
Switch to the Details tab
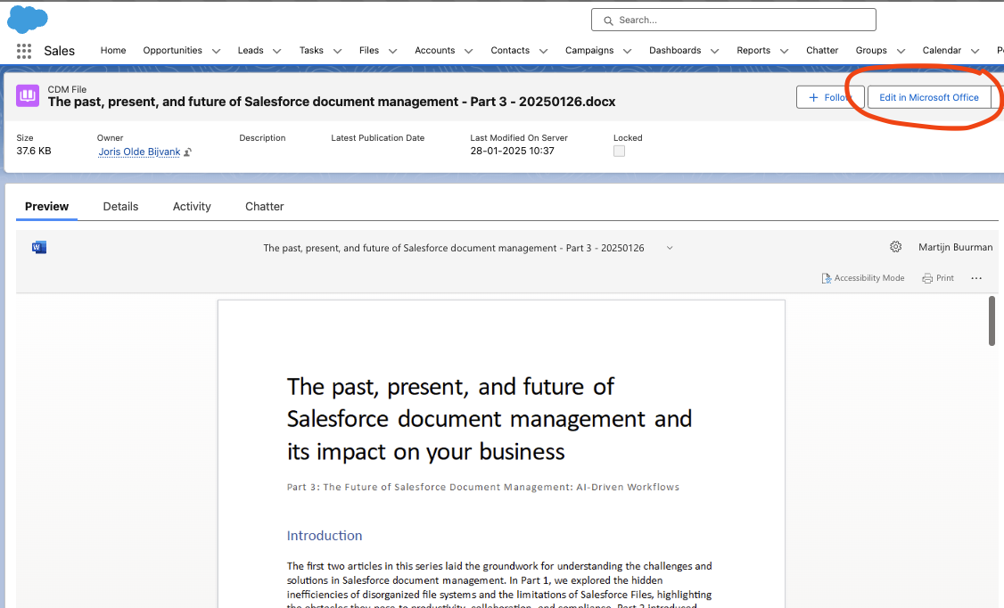point(120,206)
